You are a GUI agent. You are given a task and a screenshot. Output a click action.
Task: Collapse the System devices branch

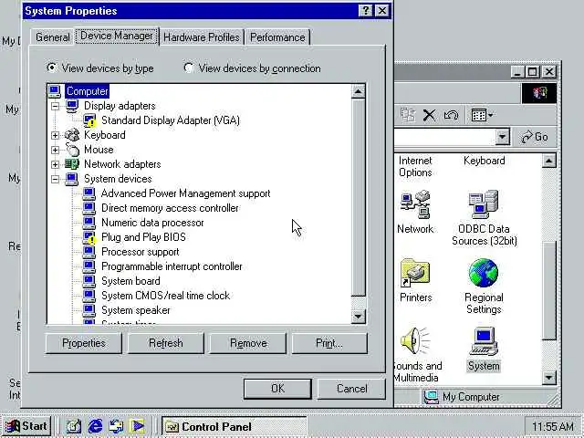pos(55,179)
